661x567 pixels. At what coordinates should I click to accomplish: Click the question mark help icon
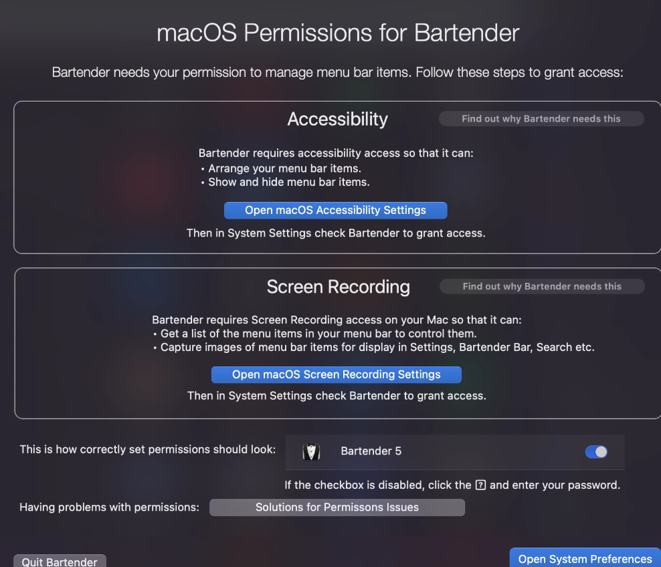click(x=480, y=485)
